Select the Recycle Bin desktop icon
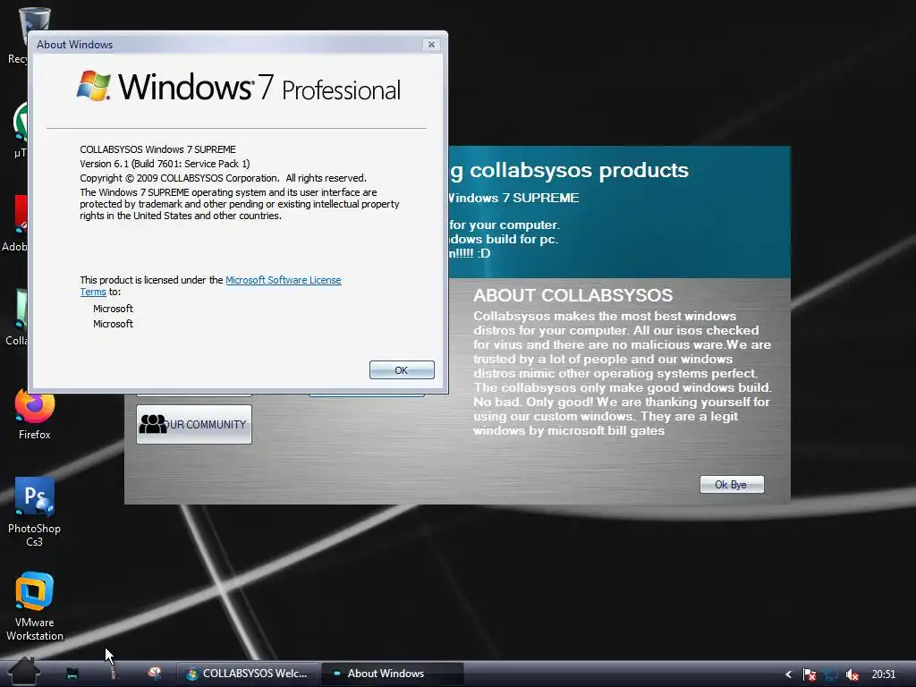The image size is (916, 687). 16,35
